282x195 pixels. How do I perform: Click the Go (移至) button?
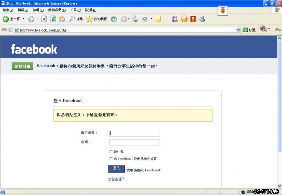point(249,30)
